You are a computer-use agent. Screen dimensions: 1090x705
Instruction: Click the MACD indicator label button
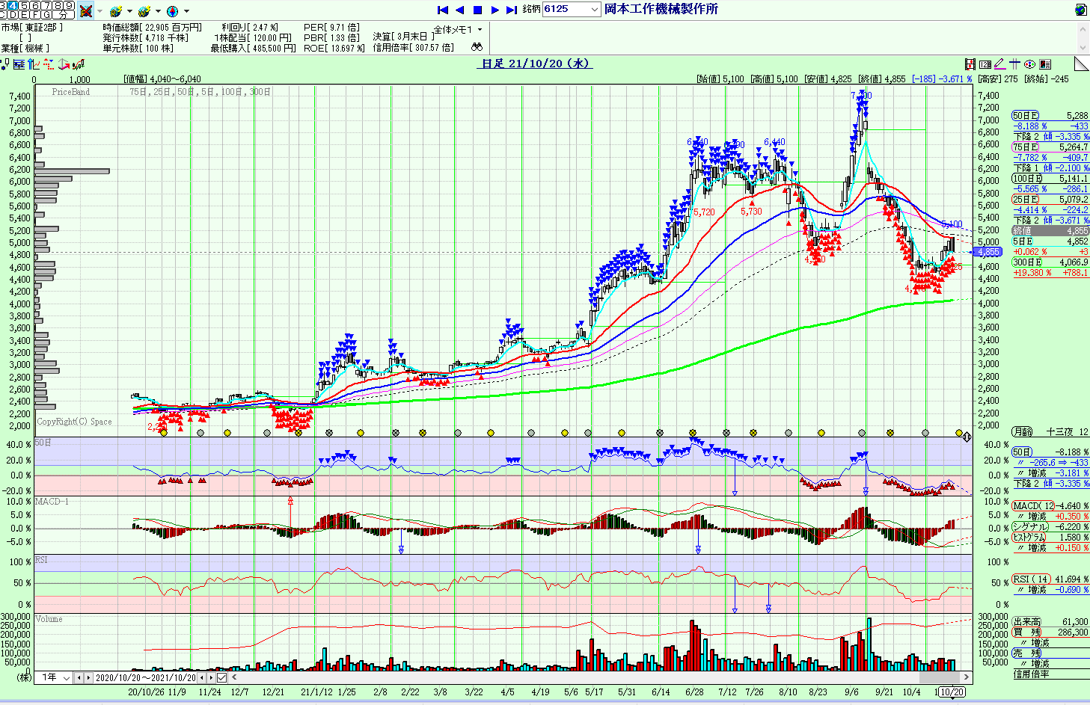pyautogui.click(x=1032, y=506)
